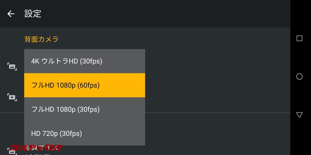Tap the photo size icon left of 4K option
This screenshot has height=155, width=311.
(12, 66)
